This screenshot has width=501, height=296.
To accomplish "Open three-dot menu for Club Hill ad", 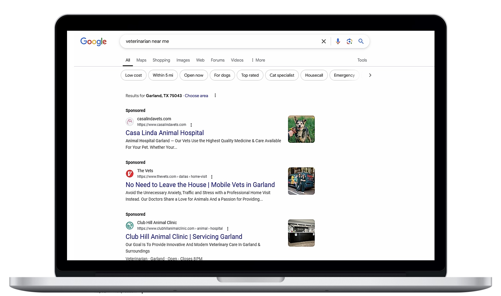I will 227,229.
